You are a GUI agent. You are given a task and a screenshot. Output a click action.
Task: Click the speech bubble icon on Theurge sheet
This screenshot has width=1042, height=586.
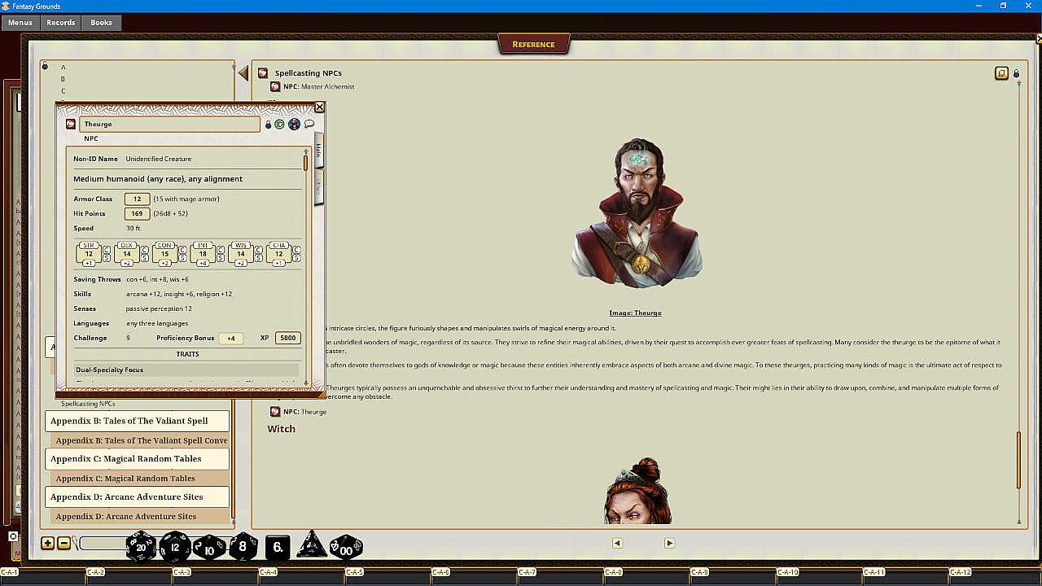tap(309, 125)
